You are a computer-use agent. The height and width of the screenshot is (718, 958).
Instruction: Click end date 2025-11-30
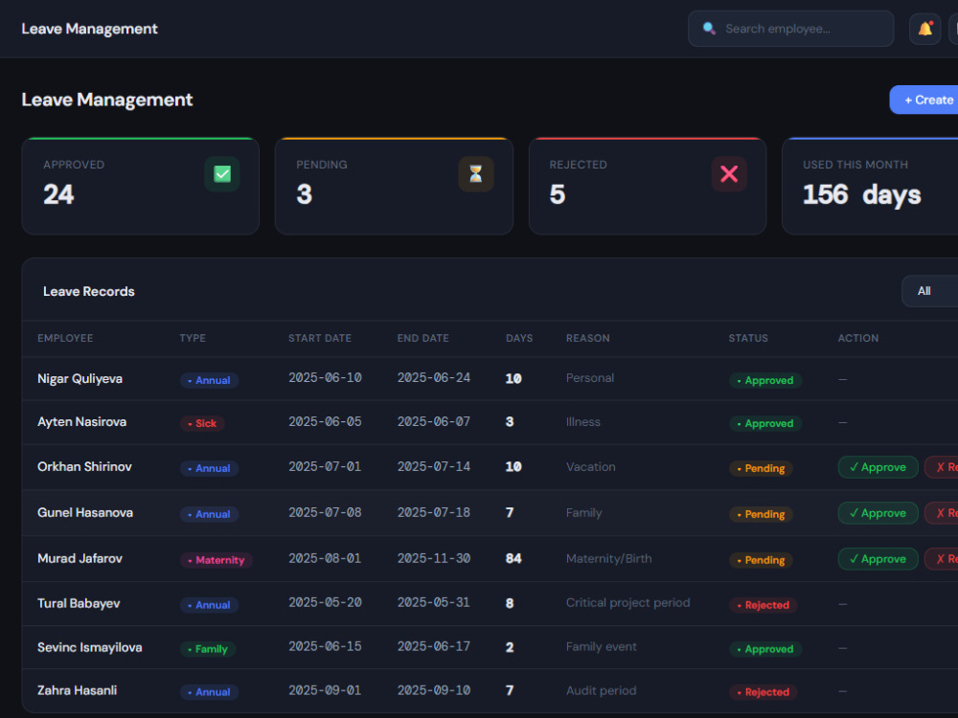tap(434, 558)
